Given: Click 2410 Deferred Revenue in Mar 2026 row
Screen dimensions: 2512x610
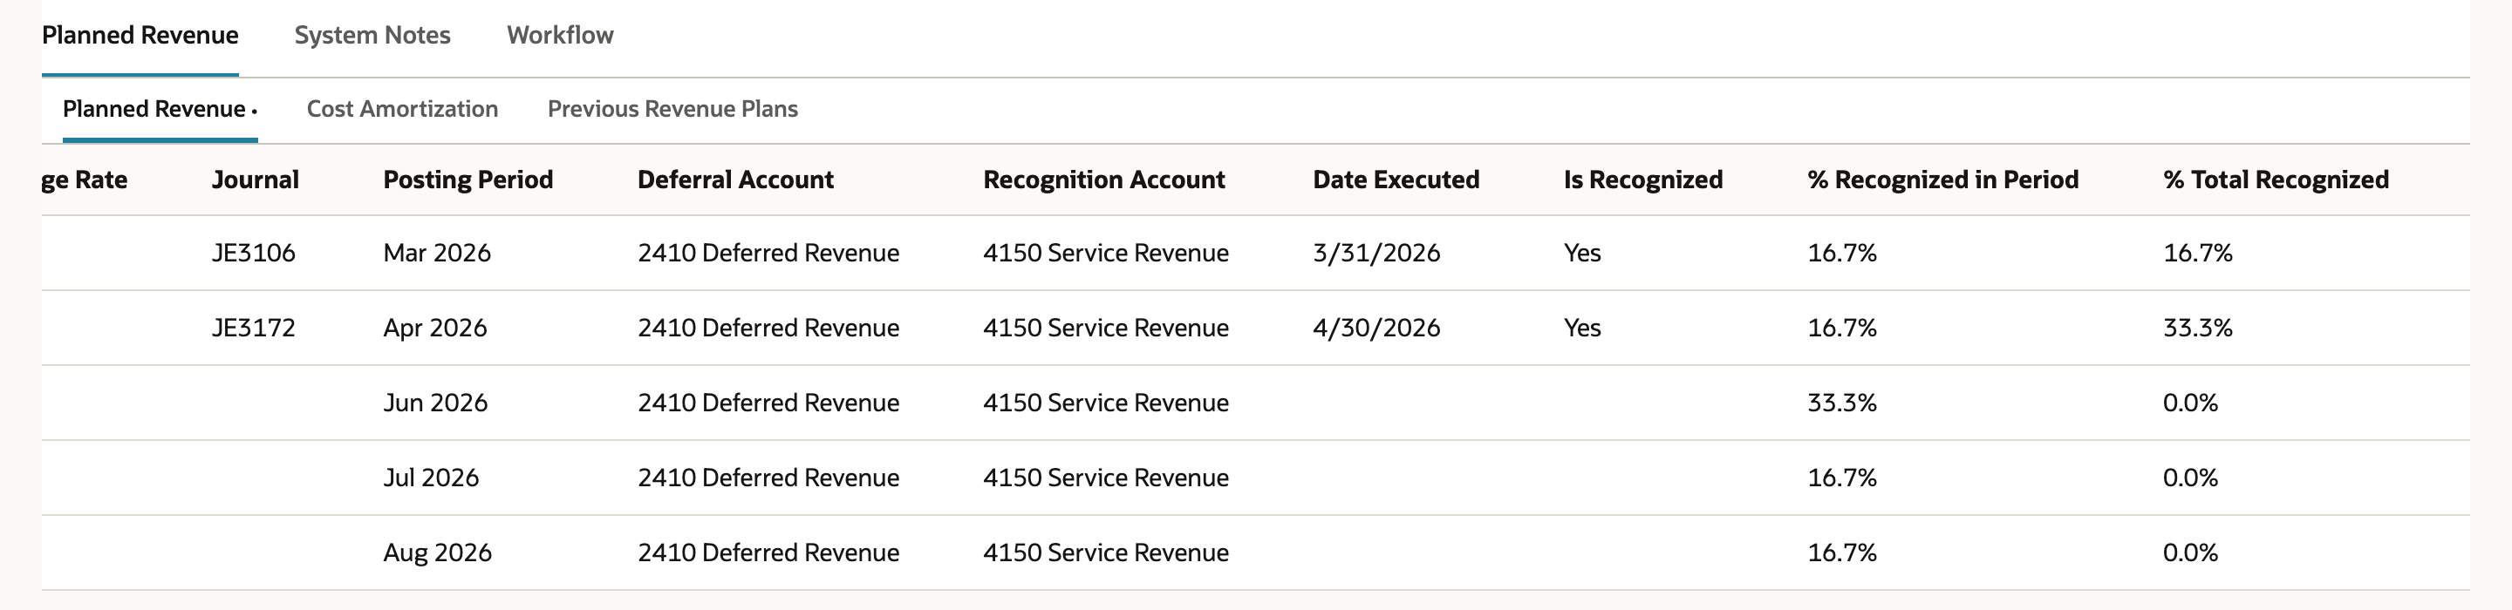Looking at the screenshot, I should [x=768, y=254].
